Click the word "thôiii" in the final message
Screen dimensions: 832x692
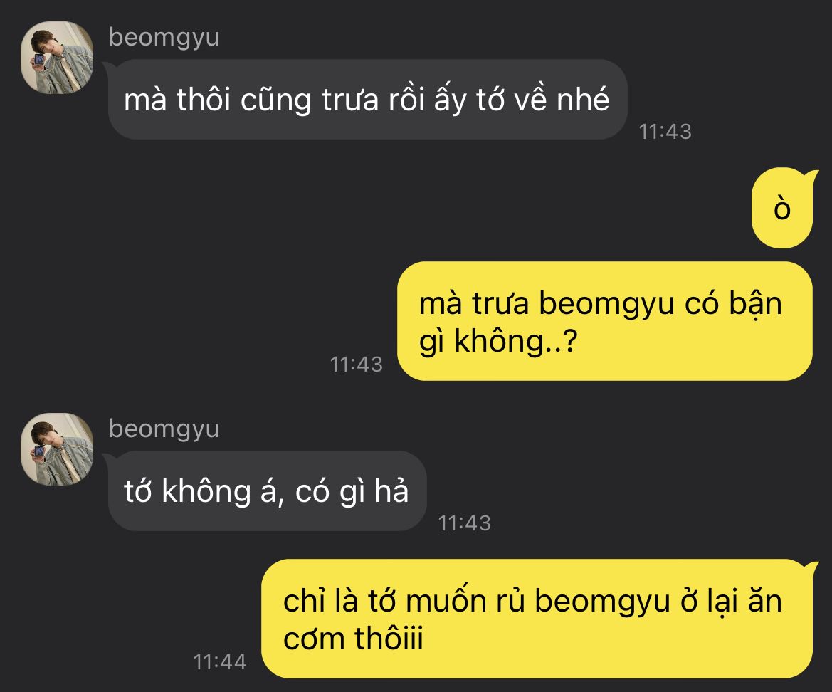click(389, 638)
